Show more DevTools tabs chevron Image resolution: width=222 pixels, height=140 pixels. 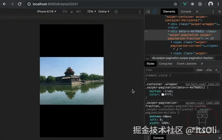[x=197, y=12]
